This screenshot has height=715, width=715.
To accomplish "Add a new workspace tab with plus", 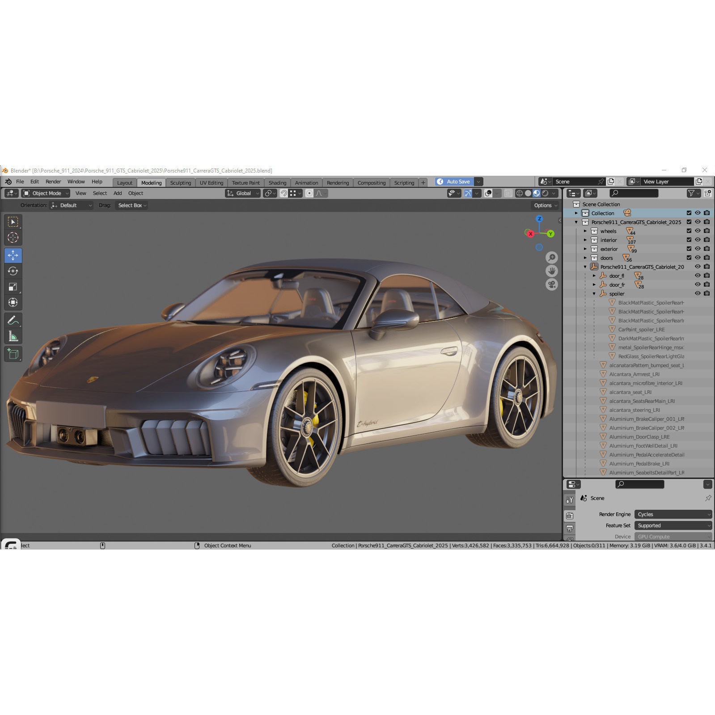I will pyautogui.click(x=423, y=183).
